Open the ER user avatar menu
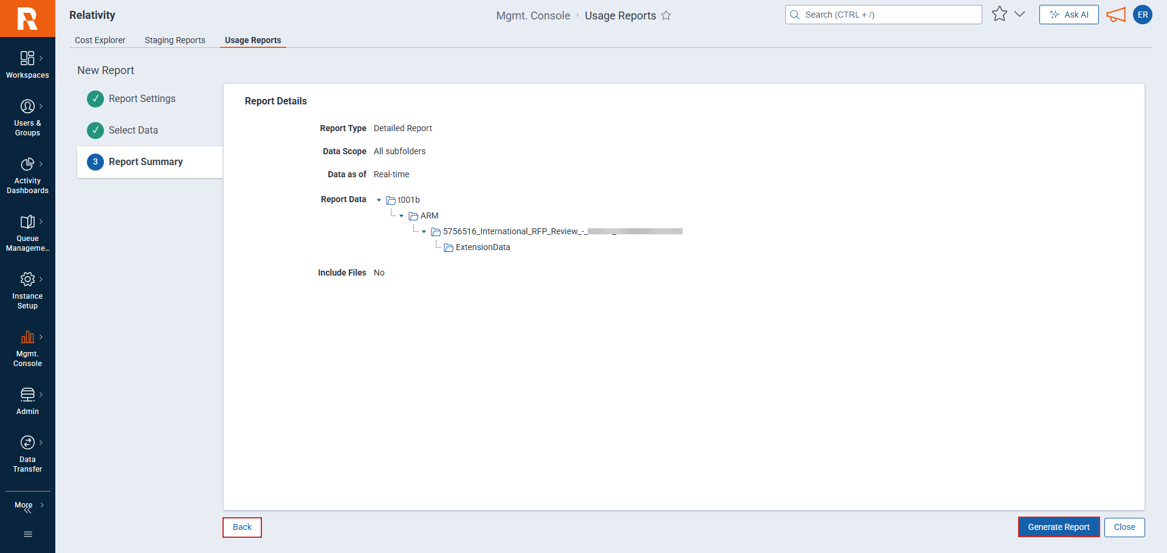 1143,15
